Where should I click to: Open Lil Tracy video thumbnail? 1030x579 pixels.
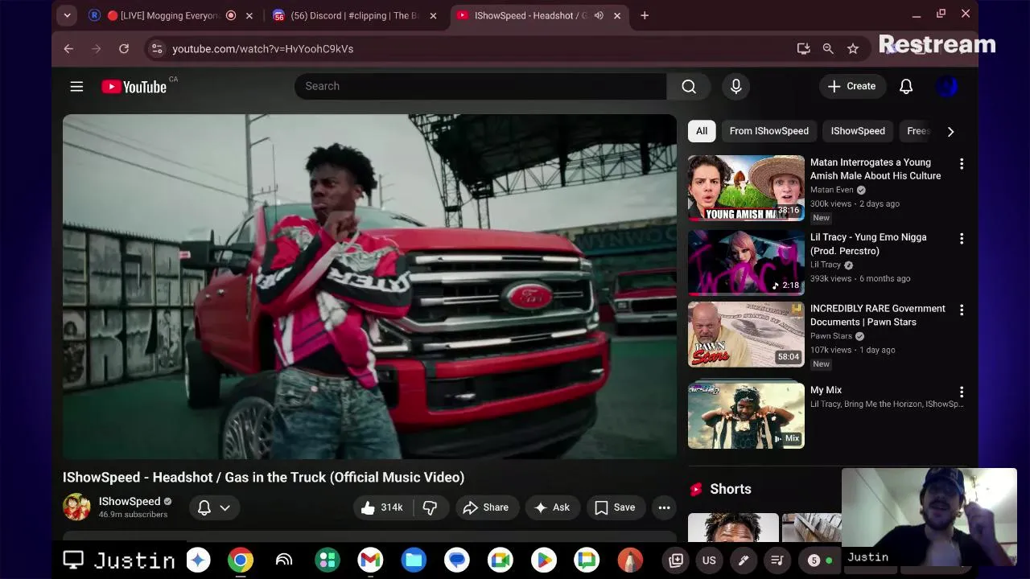coord(746,263)
